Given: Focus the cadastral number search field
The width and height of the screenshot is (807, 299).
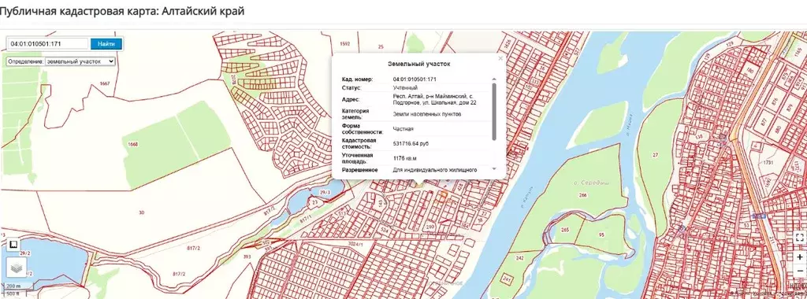Looking at the screenshot, I should 48,44.
